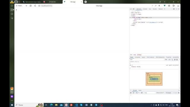Open the Default levels dropdown
The width and height of the screenshot is (190, 107).
[160, 93]
